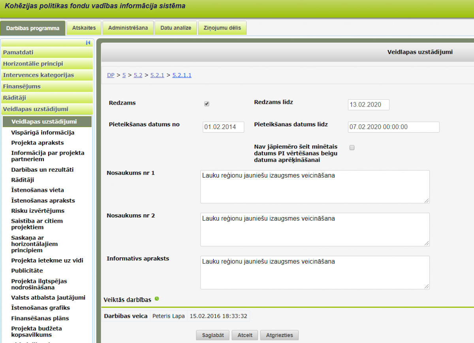474x343 pixels.
Task: Open Risku izvērtējums in the sidebar
Action: pos(38,211)
